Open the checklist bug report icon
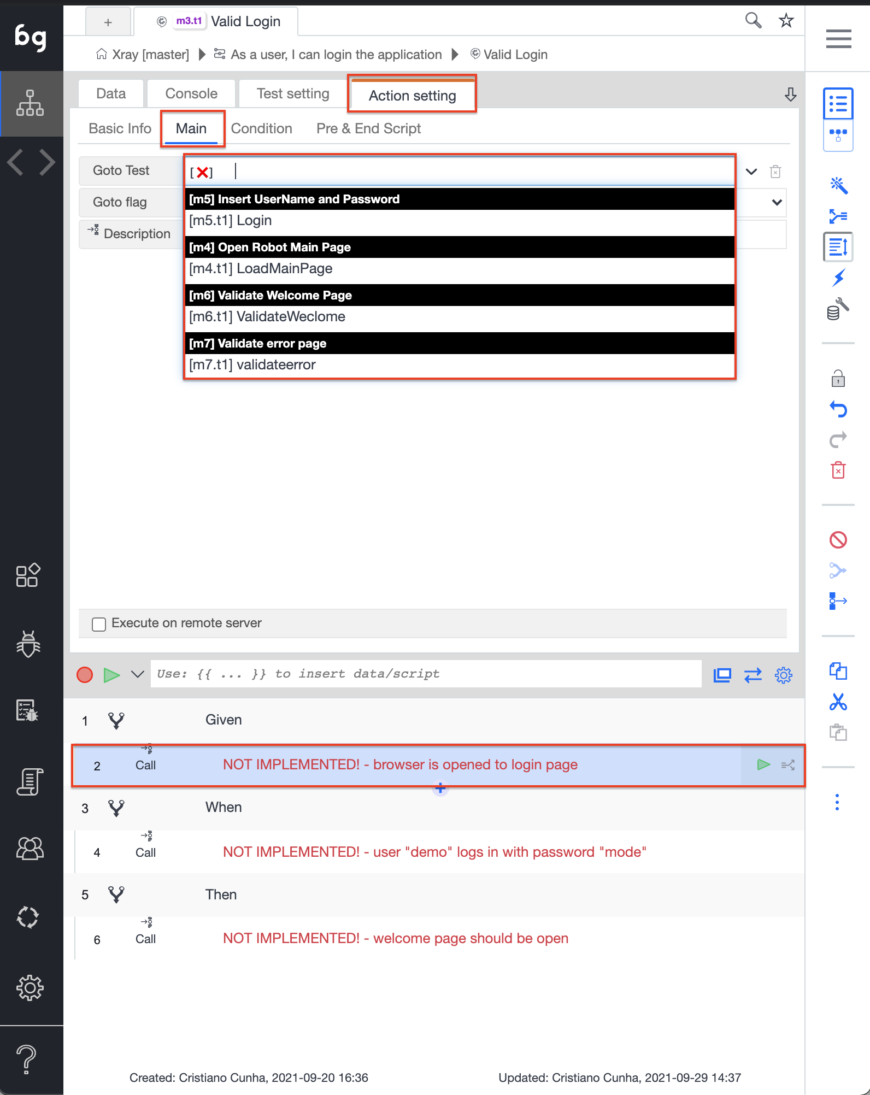 pyautogui.click(x=28, y=711)
